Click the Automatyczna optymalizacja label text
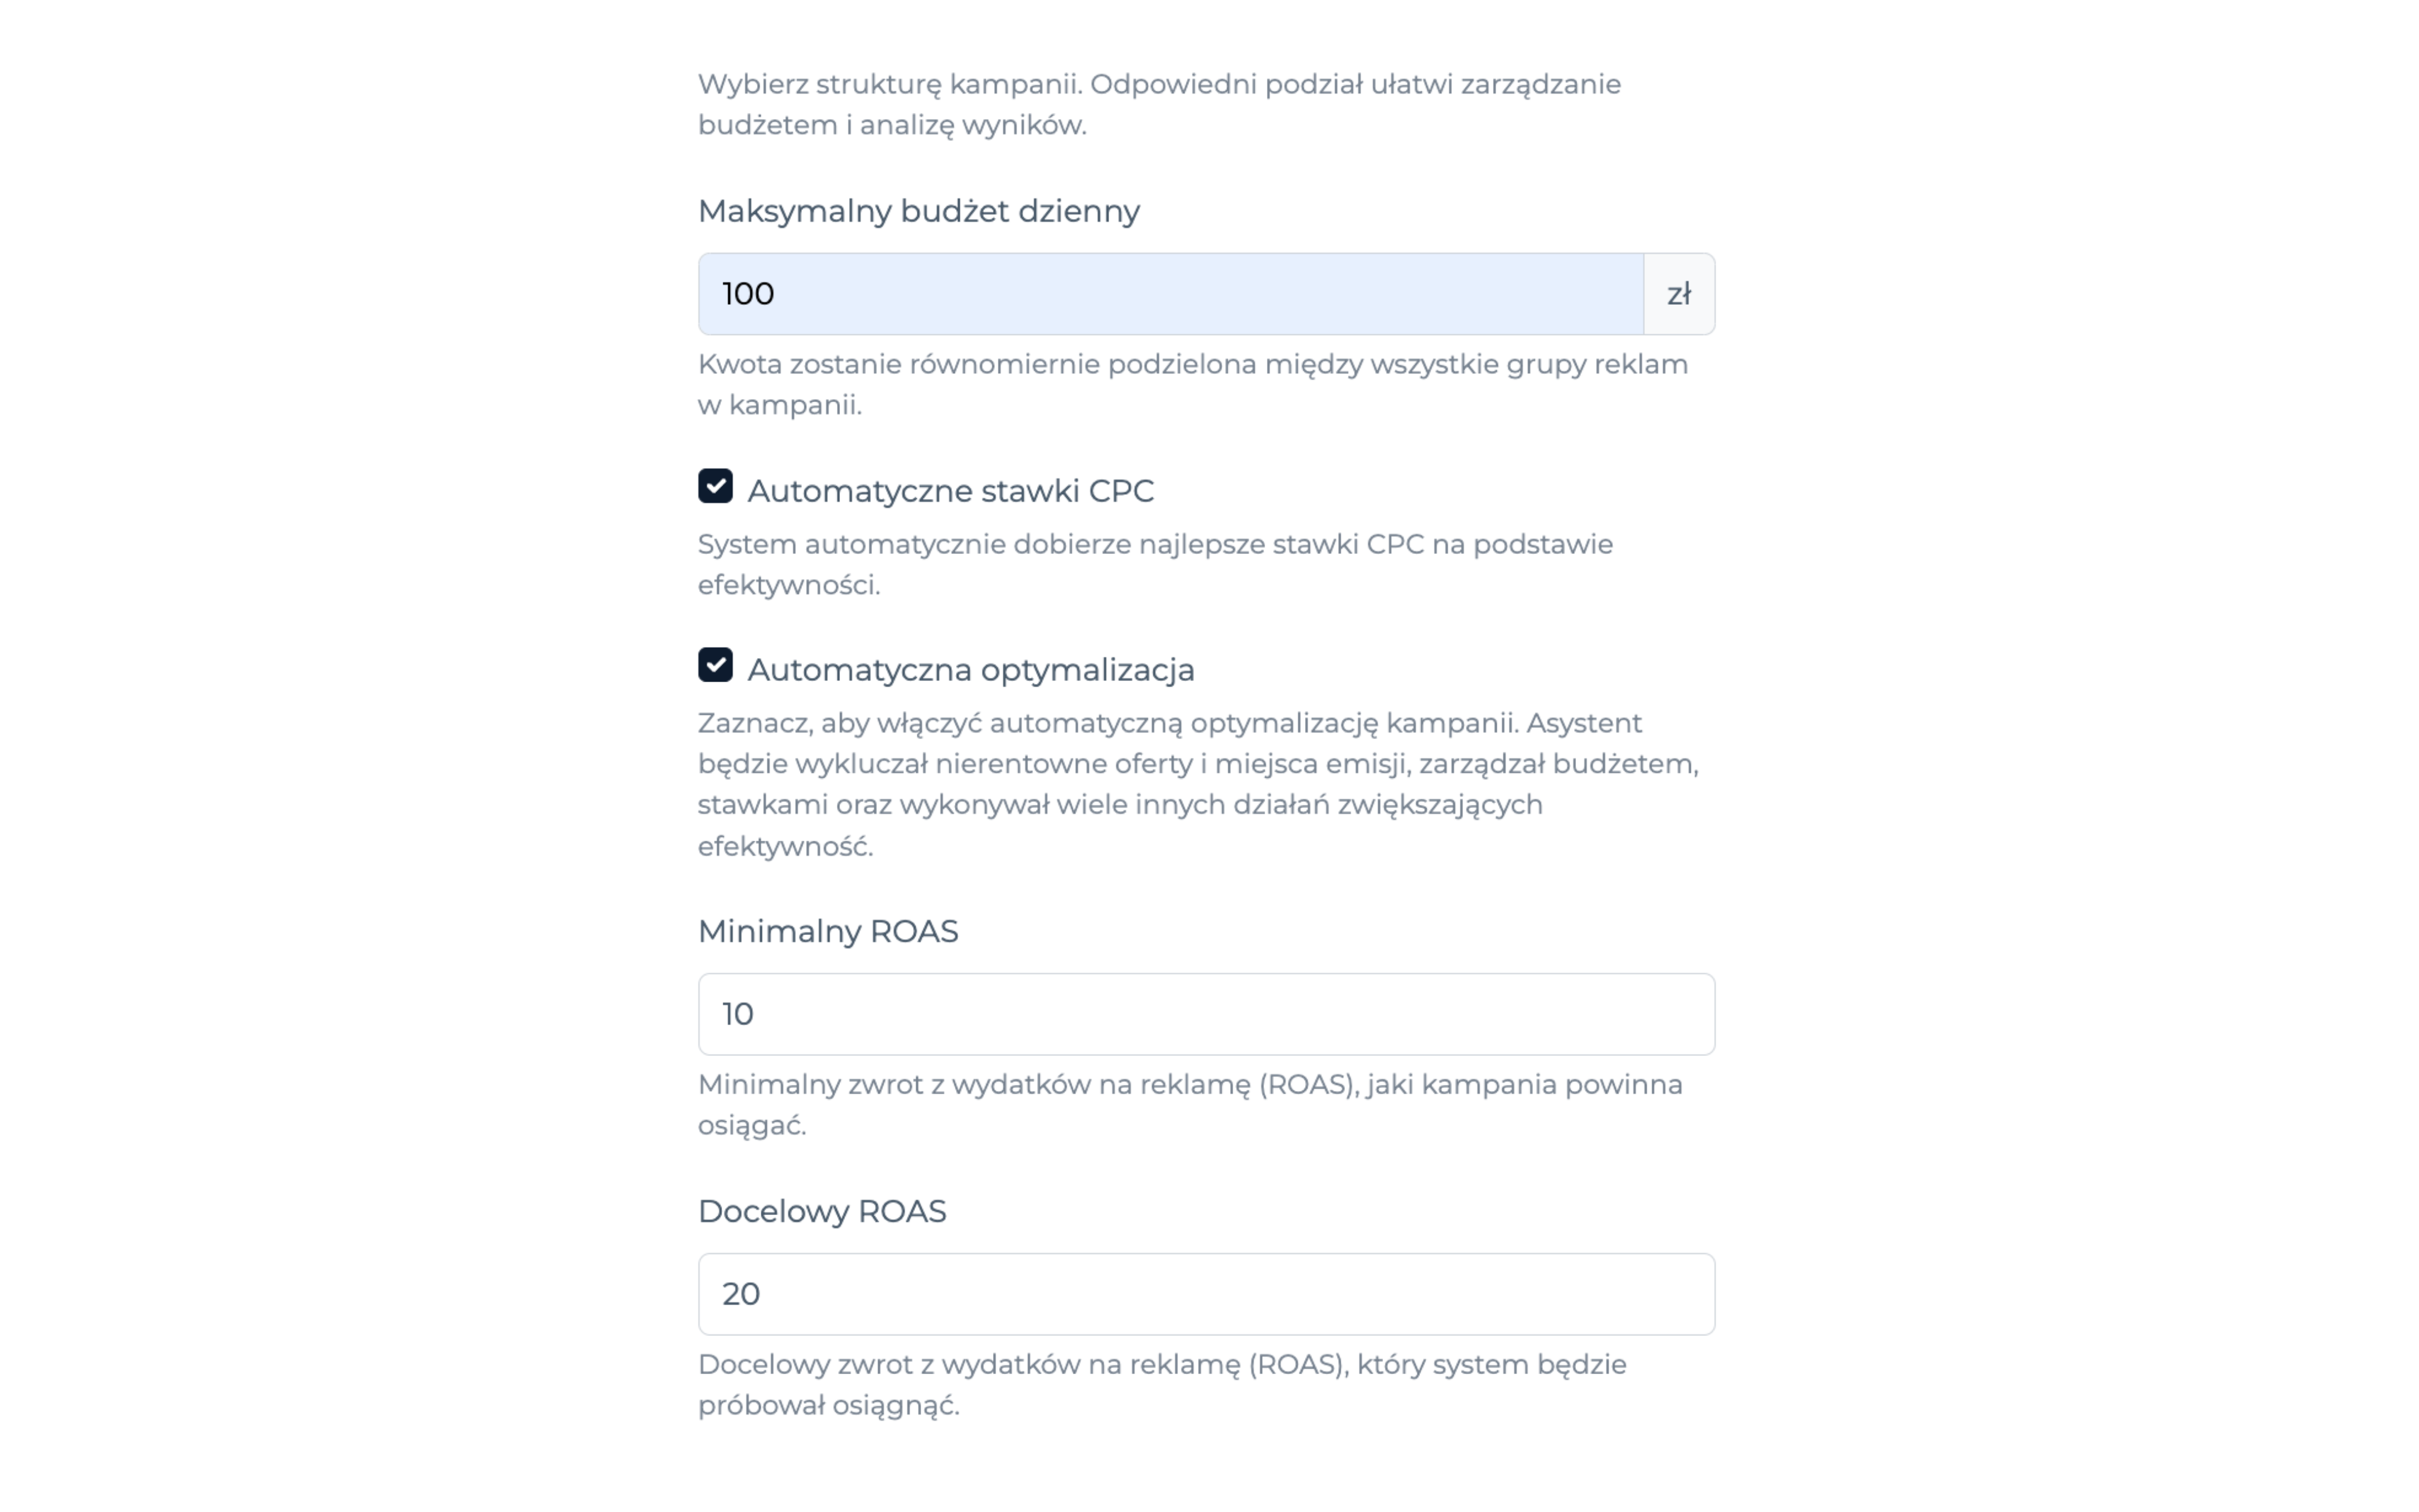This screenshot has height=1512, width=2419. click(969, 670)
